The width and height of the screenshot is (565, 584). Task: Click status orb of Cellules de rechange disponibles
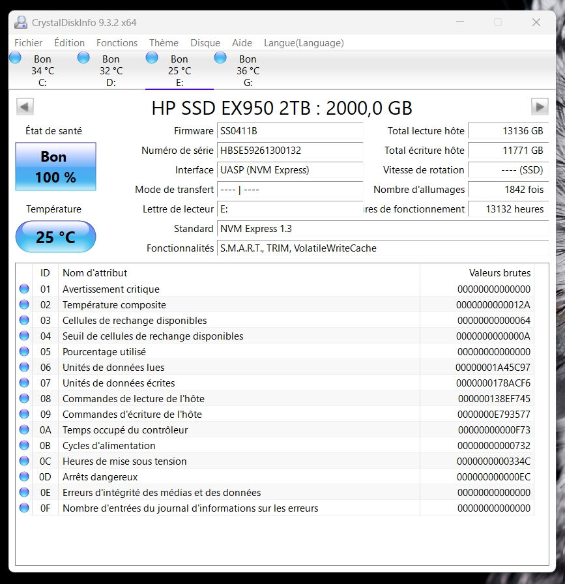point(24,320)
